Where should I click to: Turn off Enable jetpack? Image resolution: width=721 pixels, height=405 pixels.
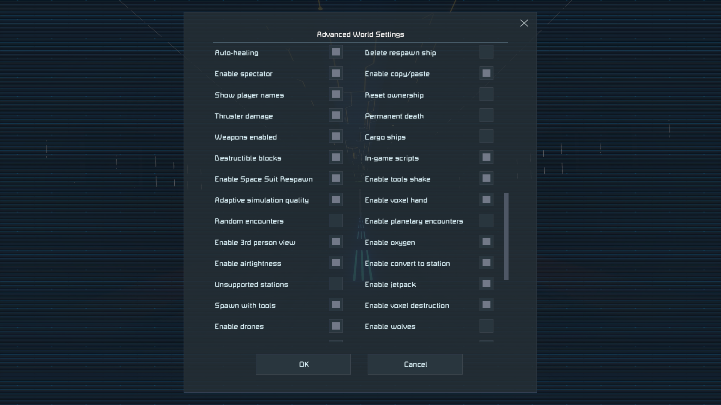486,284
